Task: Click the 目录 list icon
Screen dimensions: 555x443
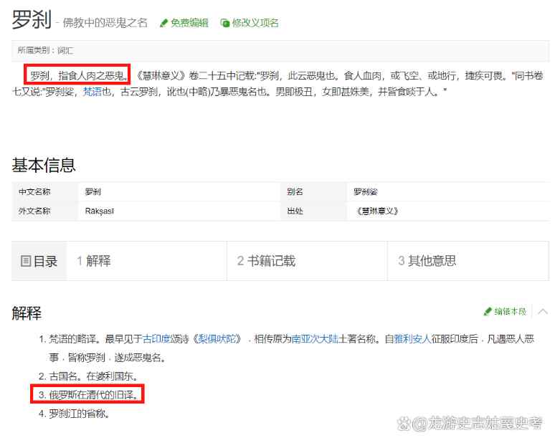Action: tap(26, 261)
